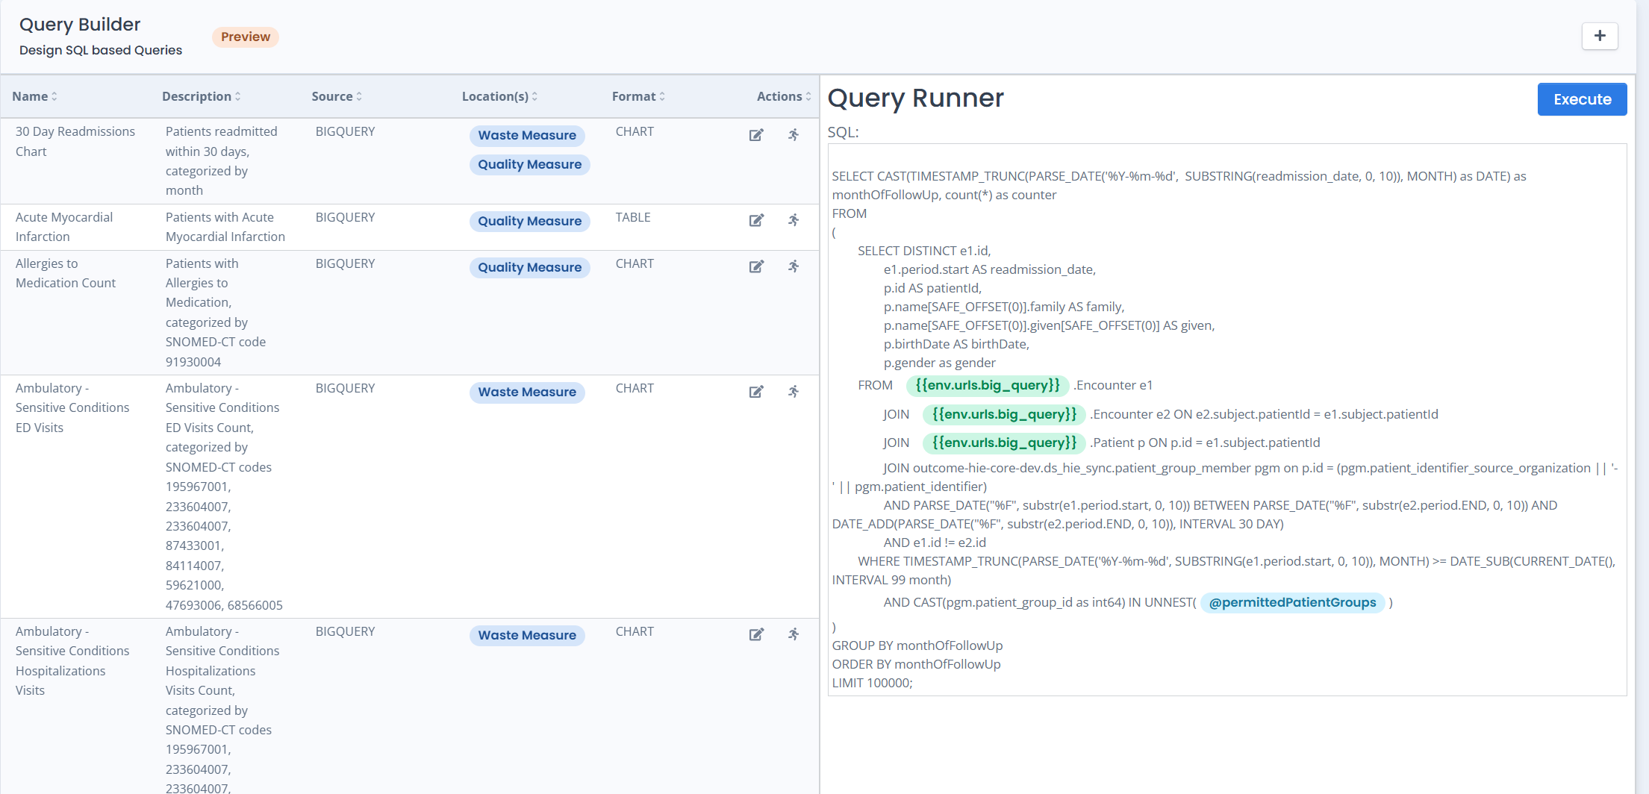Viewport: 1649px width, 794px height.
Task: Click the 'ORDER BY monthOfFollowUp' SQL line
Action: pyautogui.click(x=917, y=664)
